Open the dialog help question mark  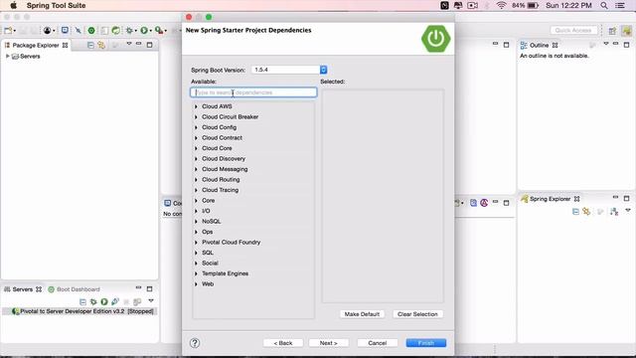click(x=195, y=343)
